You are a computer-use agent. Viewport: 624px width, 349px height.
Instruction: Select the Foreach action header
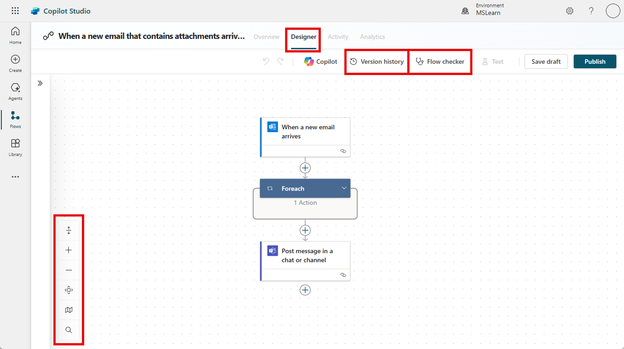pos(305,188)
